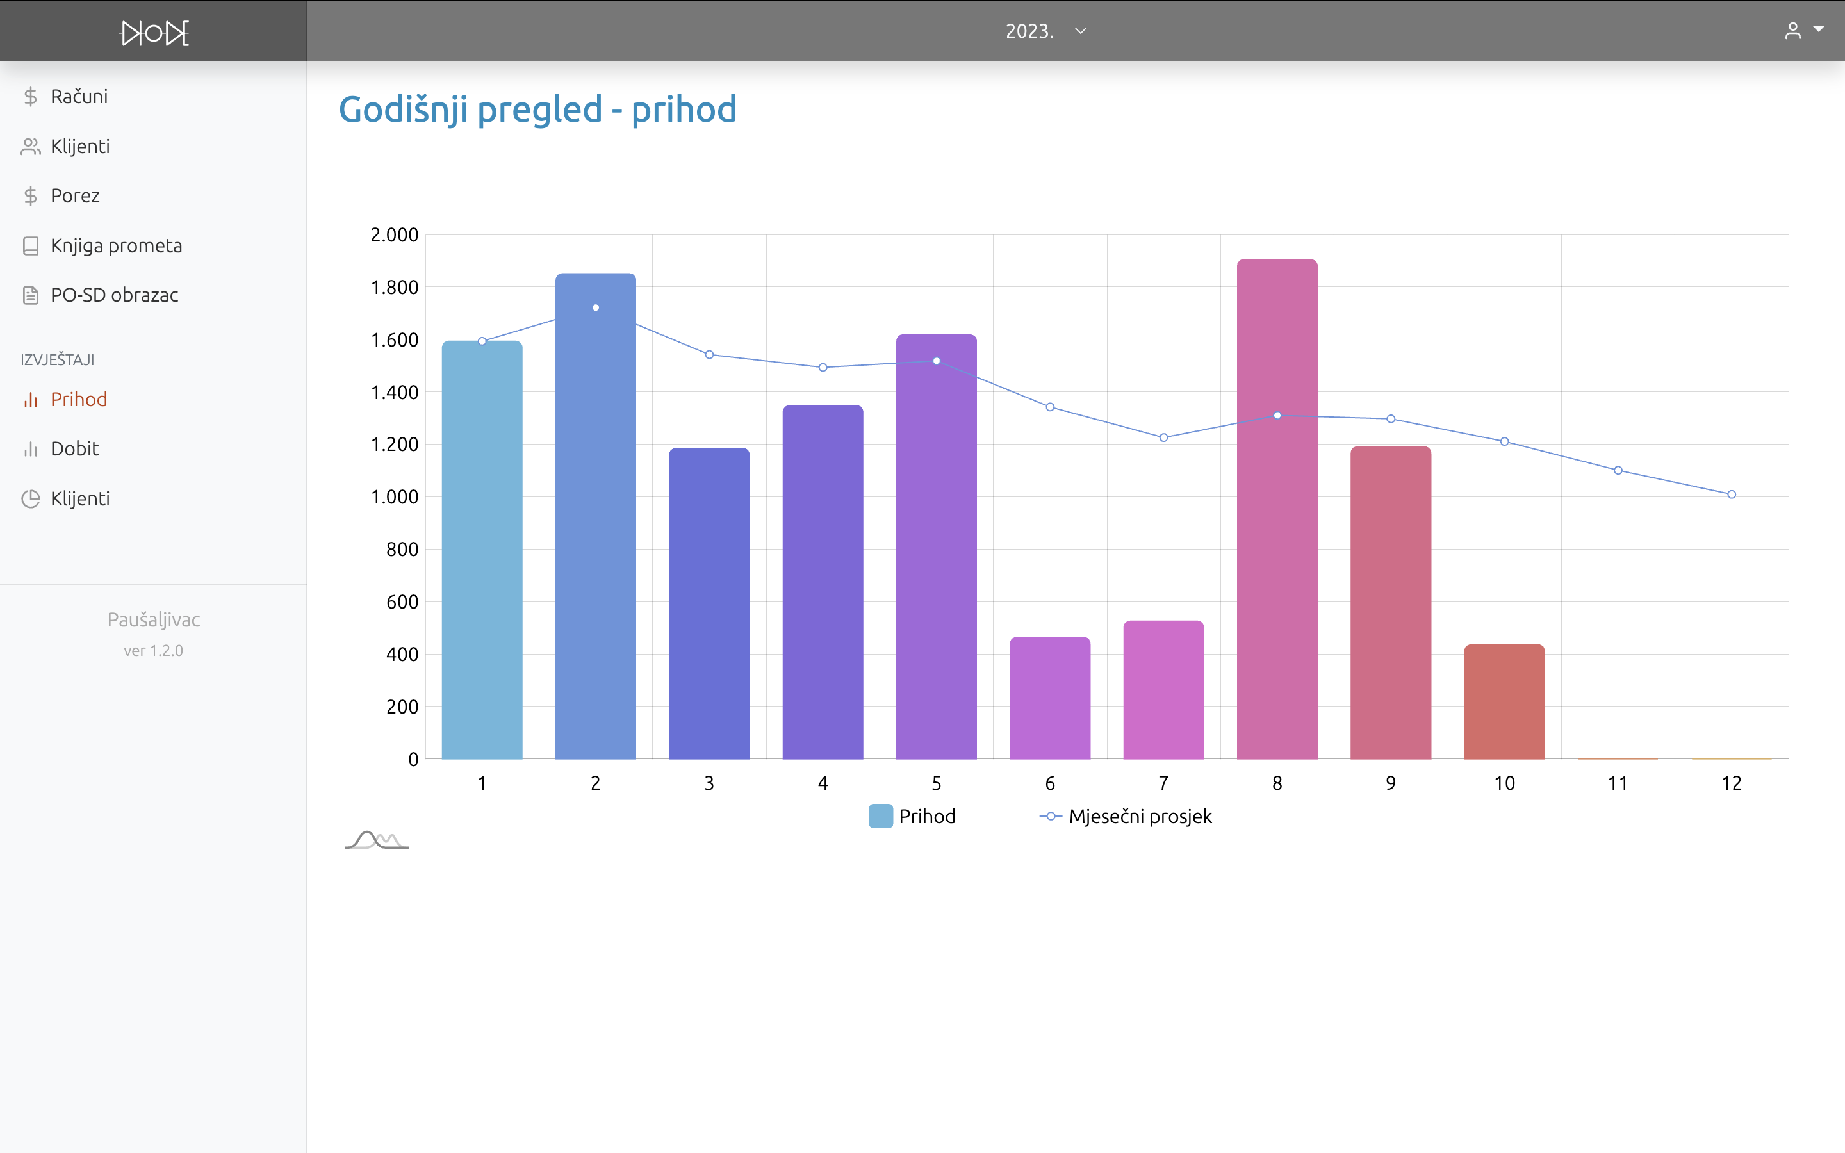Click the Prihod legend color swatch
This screenshot has height=1153, width=1845.
(881, 816)
